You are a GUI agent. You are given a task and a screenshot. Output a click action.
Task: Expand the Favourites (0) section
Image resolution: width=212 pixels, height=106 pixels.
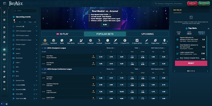(x=37, y=26)
